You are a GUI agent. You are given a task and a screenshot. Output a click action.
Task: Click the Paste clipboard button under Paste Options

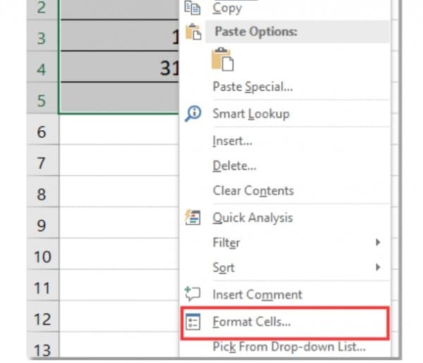[223, 59]
